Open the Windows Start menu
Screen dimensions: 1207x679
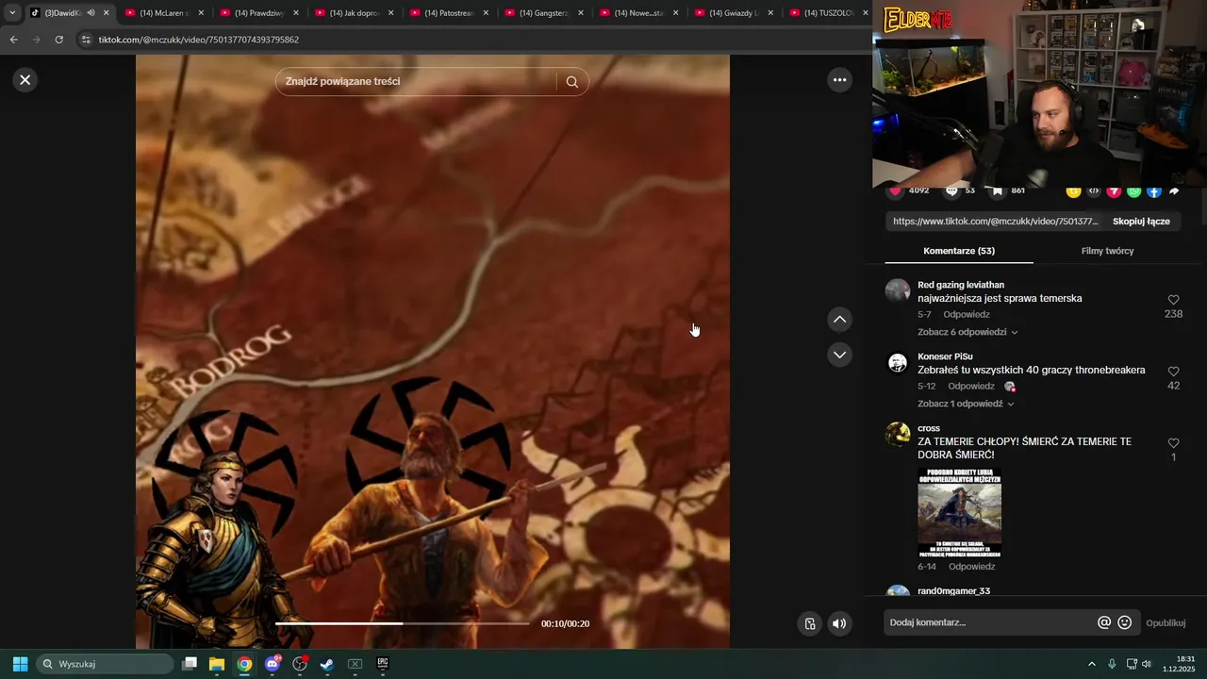click(x=20, y=664)
